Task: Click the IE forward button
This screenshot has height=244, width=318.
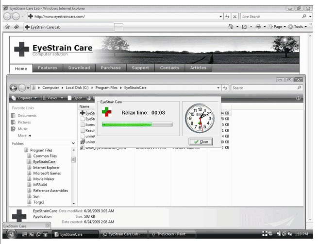Action: pyautogui.click(x=16, y=17)
